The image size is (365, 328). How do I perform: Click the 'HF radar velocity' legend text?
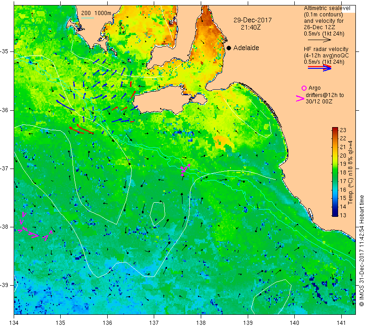(326, 49)
